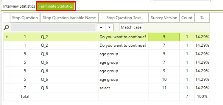
Task: Open the Terminate Statistics tab
Action: click(56, 6)
